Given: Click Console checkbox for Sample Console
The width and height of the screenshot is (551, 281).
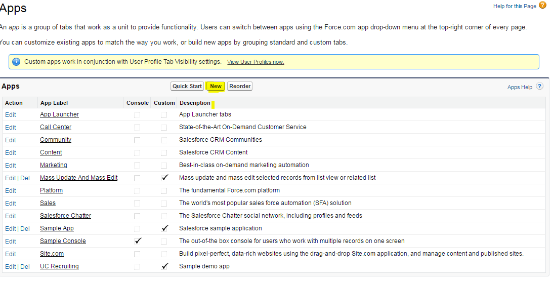Looking at the screenshot, I should coord(137,242).
